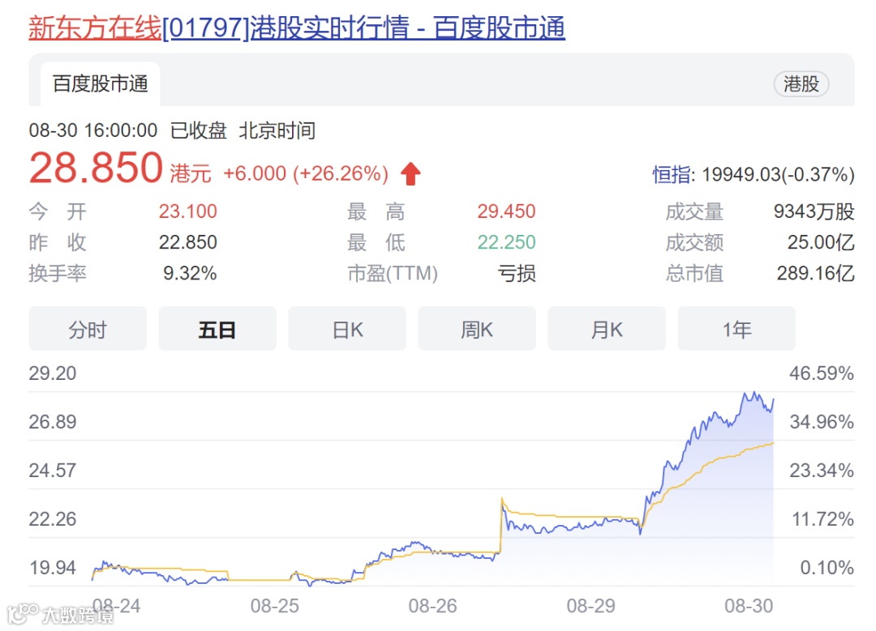Viewport: 876px width, 631px height.
Task: Click the 23.34% percentage axis label
Action: tap(821, 471)
